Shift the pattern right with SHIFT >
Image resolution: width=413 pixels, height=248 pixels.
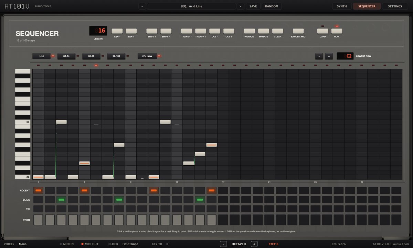coord(166,31)
